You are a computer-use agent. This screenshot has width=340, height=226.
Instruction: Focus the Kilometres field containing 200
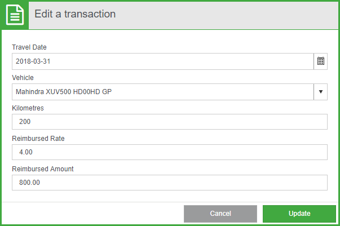(170, 122)
